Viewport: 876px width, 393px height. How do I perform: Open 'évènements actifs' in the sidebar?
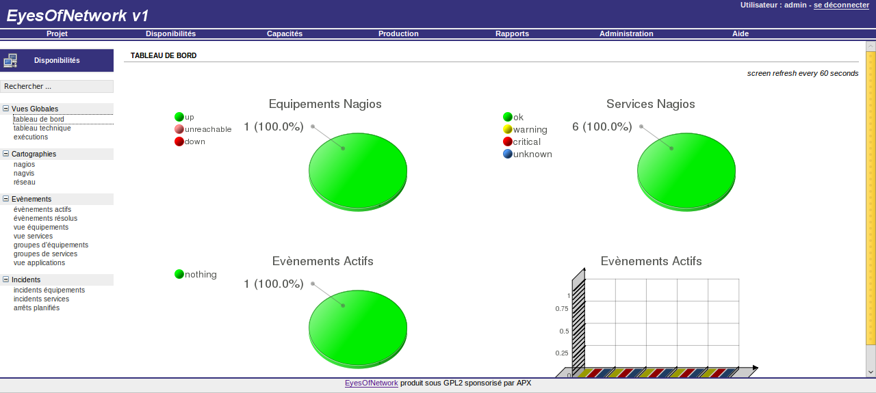coord(42,209)
